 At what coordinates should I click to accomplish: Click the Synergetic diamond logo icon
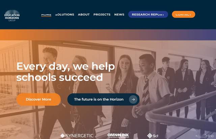pyautogui.click(x=62, y=136)
